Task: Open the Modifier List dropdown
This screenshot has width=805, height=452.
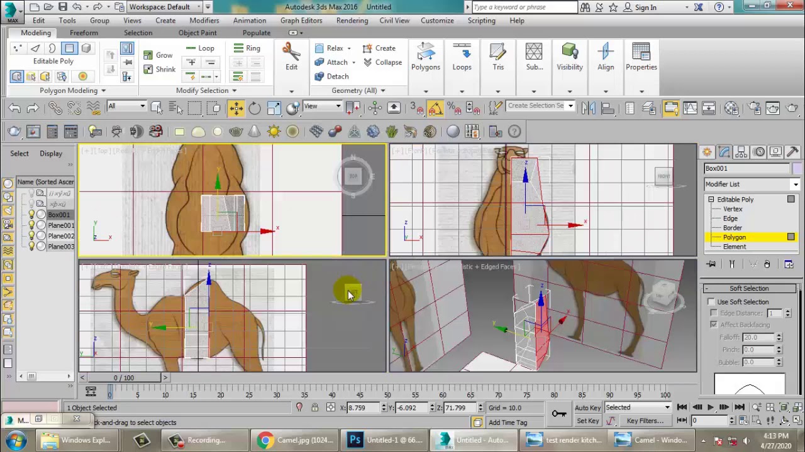Action: click(752, 184)
